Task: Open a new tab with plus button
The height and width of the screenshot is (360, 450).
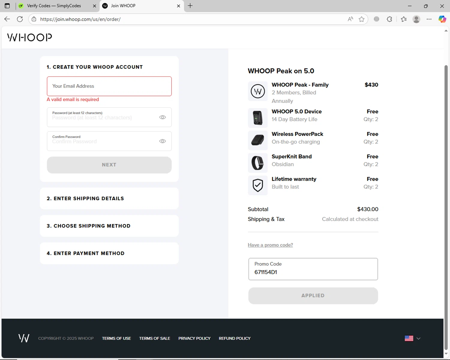Action: point(190,6)
